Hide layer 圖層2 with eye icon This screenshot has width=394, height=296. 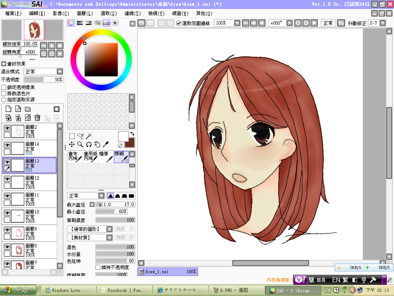pyautogui.click(x=7, y=128)
